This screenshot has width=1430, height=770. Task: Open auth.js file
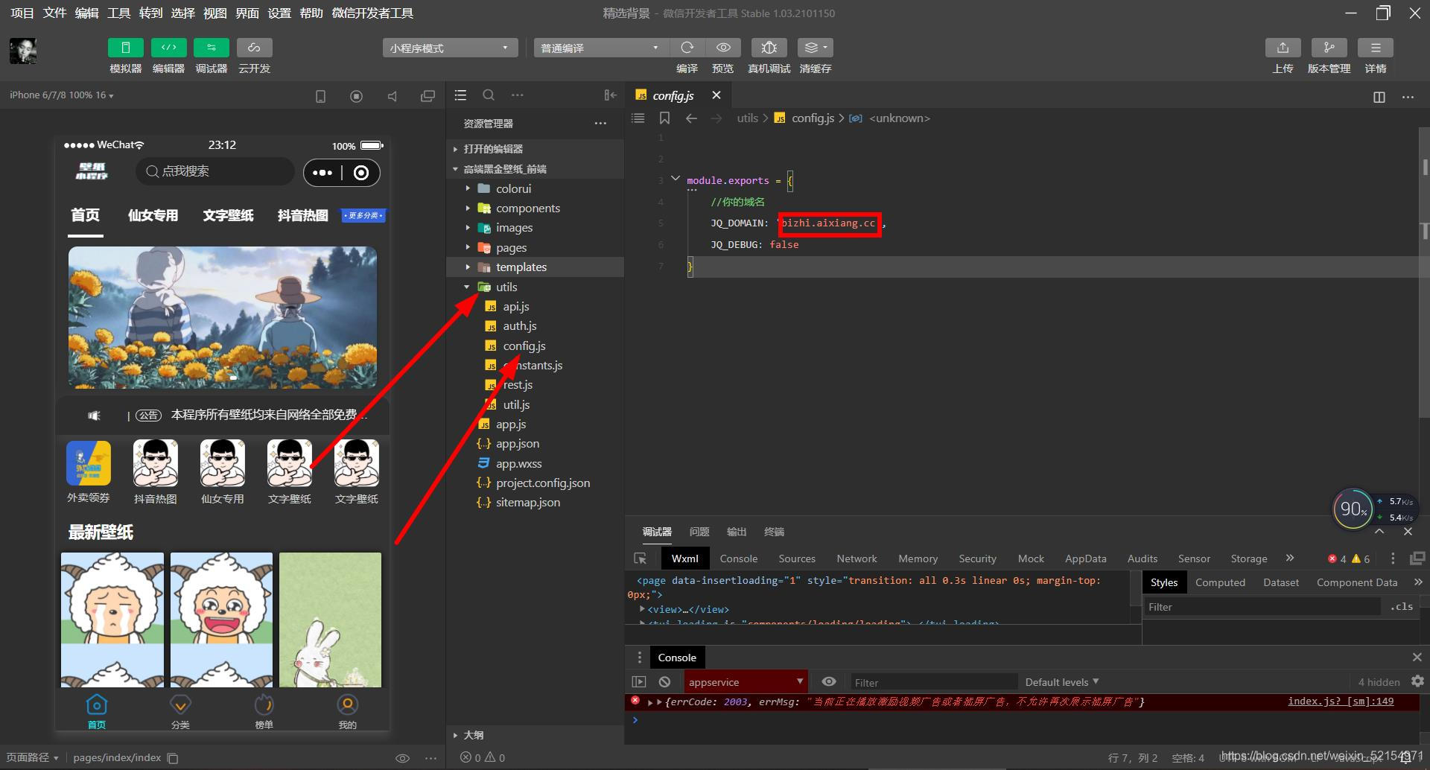(519, 326)
